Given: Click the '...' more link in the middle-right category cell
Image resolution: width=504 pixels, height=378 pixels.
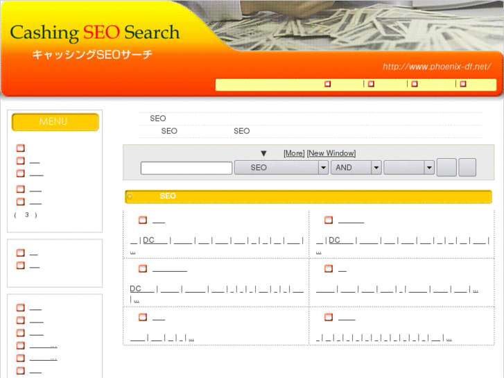Looking at the screenshot, I should (476, 291).
